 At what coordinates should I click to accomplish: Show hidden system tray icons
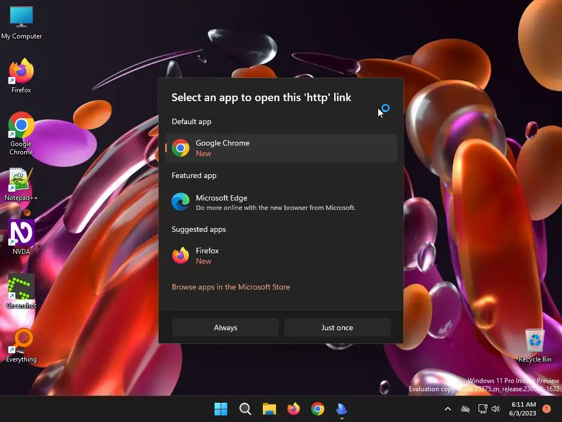448,409
